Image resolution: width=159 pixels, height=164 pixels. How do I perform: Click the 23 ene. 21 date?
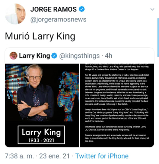[x=54, y=156]
